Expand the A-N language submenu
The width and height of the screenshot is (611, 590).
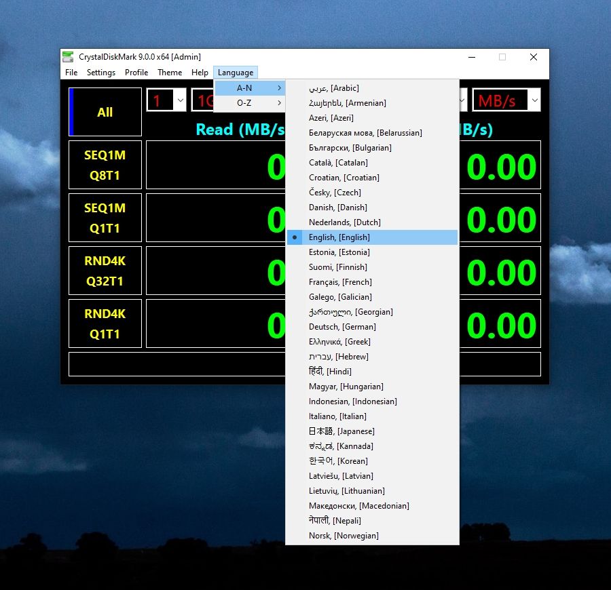click(x=250, y=88)
